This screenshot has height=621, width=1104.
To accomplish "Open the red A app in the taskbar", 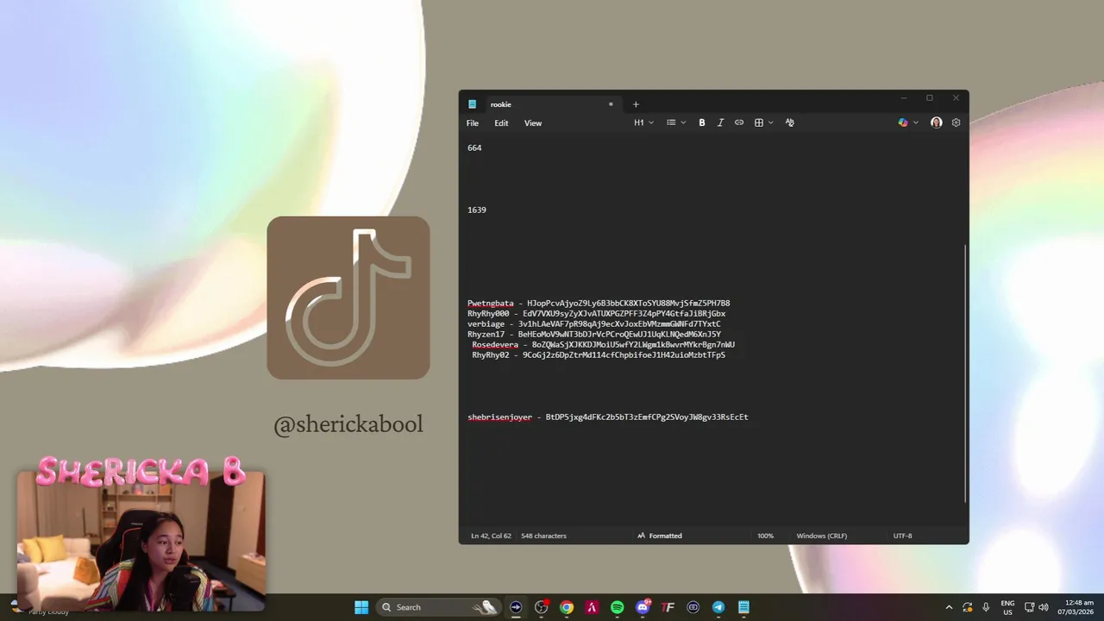I will [x=592, y=607].
